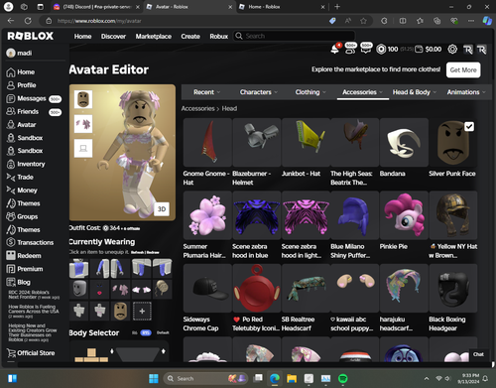Open Inventory in the sidebar
The image size is (496, 388).
[26, 164]
